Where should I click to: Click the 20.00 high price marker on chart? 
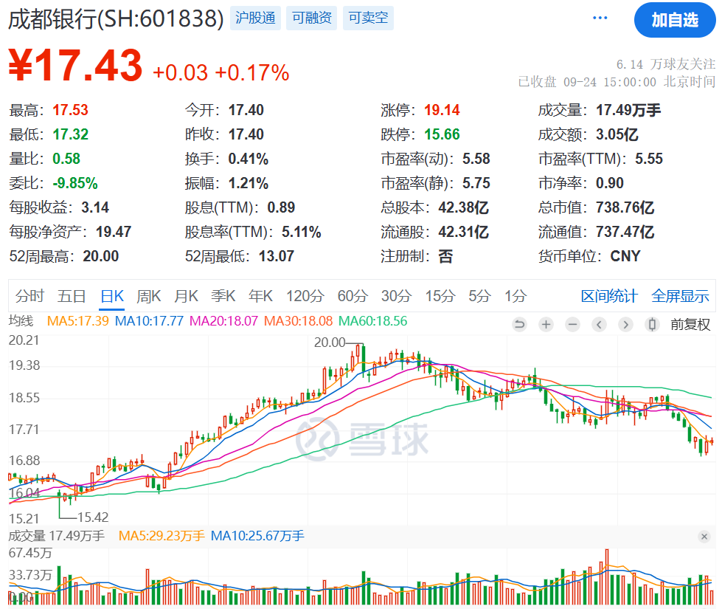coord(330,343)
